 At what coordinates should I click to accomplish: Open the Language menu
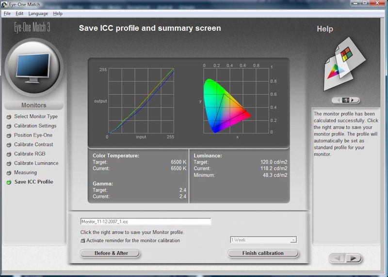tap(38, 14)
